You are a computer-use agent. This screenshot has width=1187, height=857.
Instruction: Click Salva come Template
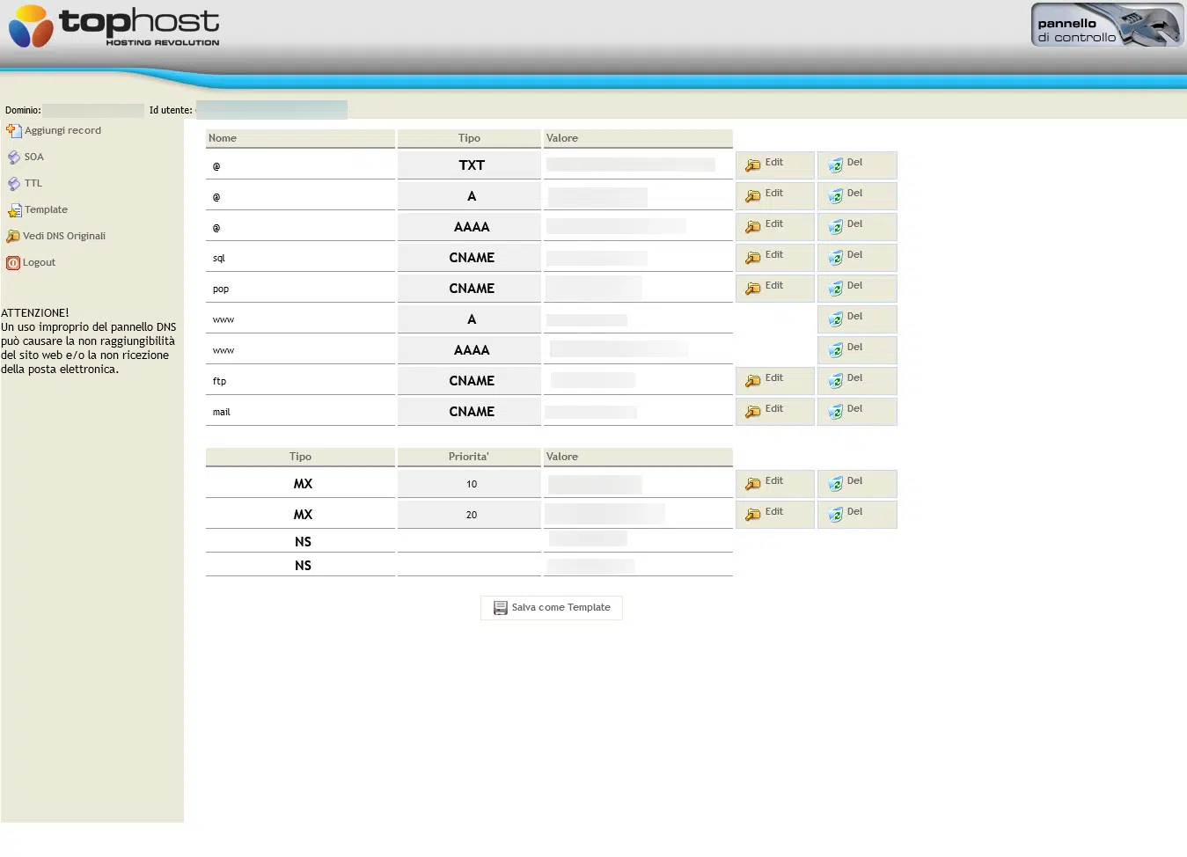pyautogui.click(x=551, y=607)
